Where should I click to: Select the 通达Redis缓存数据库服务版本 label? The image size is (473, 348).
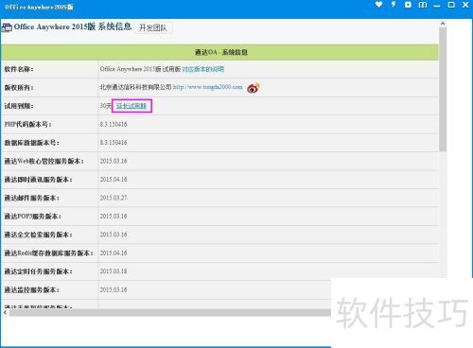pos(48,252)
